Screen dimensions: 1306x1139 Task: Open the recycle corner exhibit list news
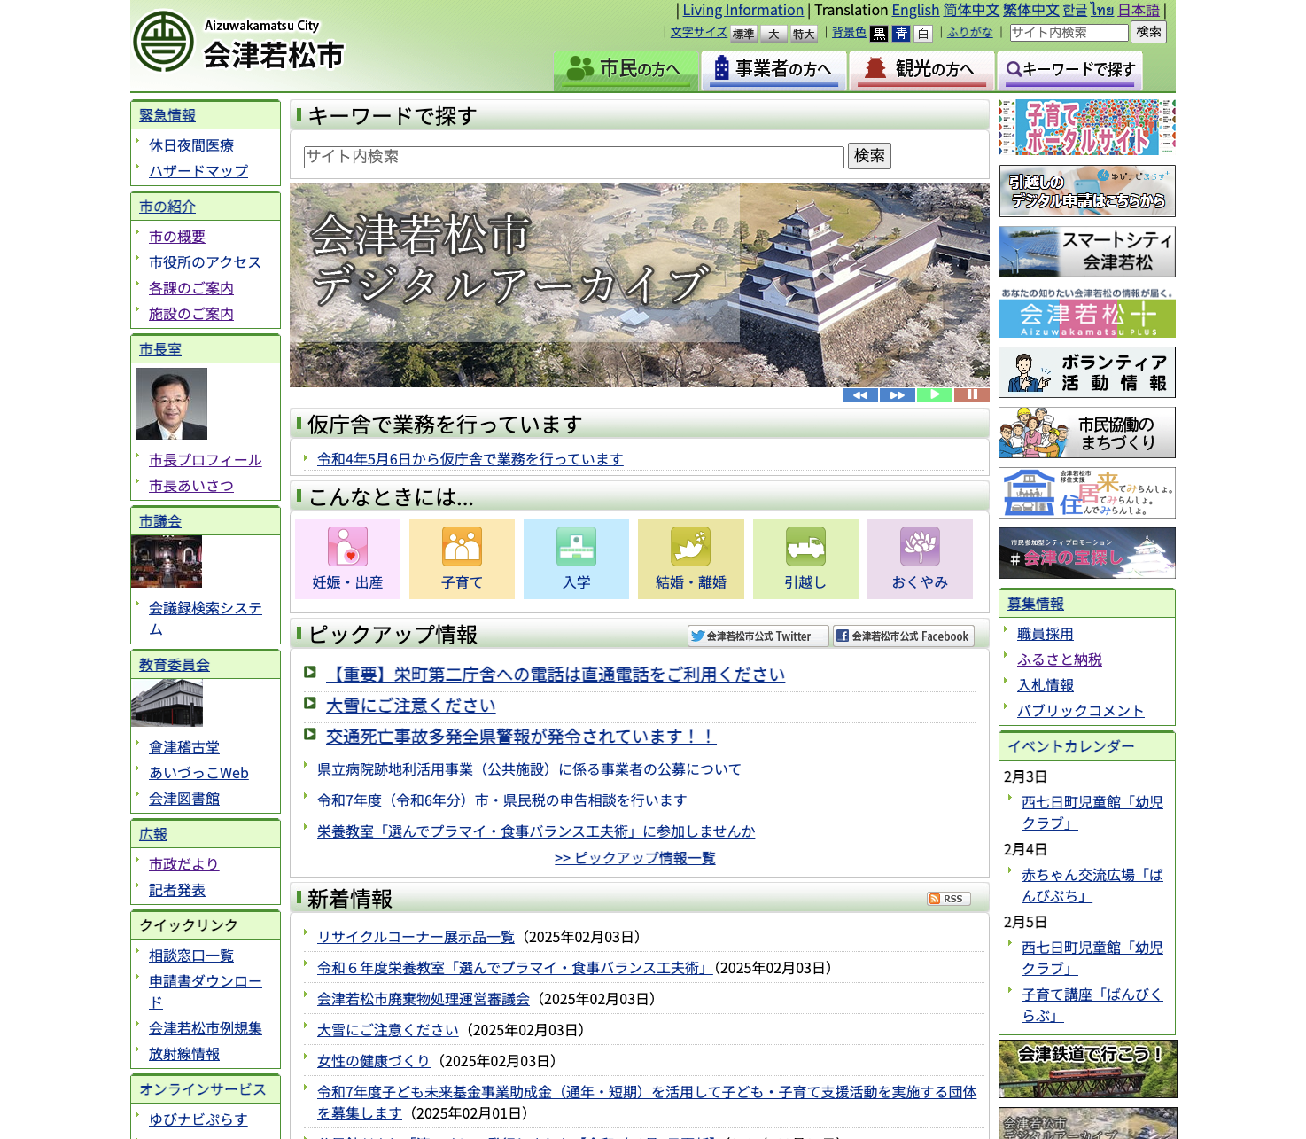coord(416,937)
